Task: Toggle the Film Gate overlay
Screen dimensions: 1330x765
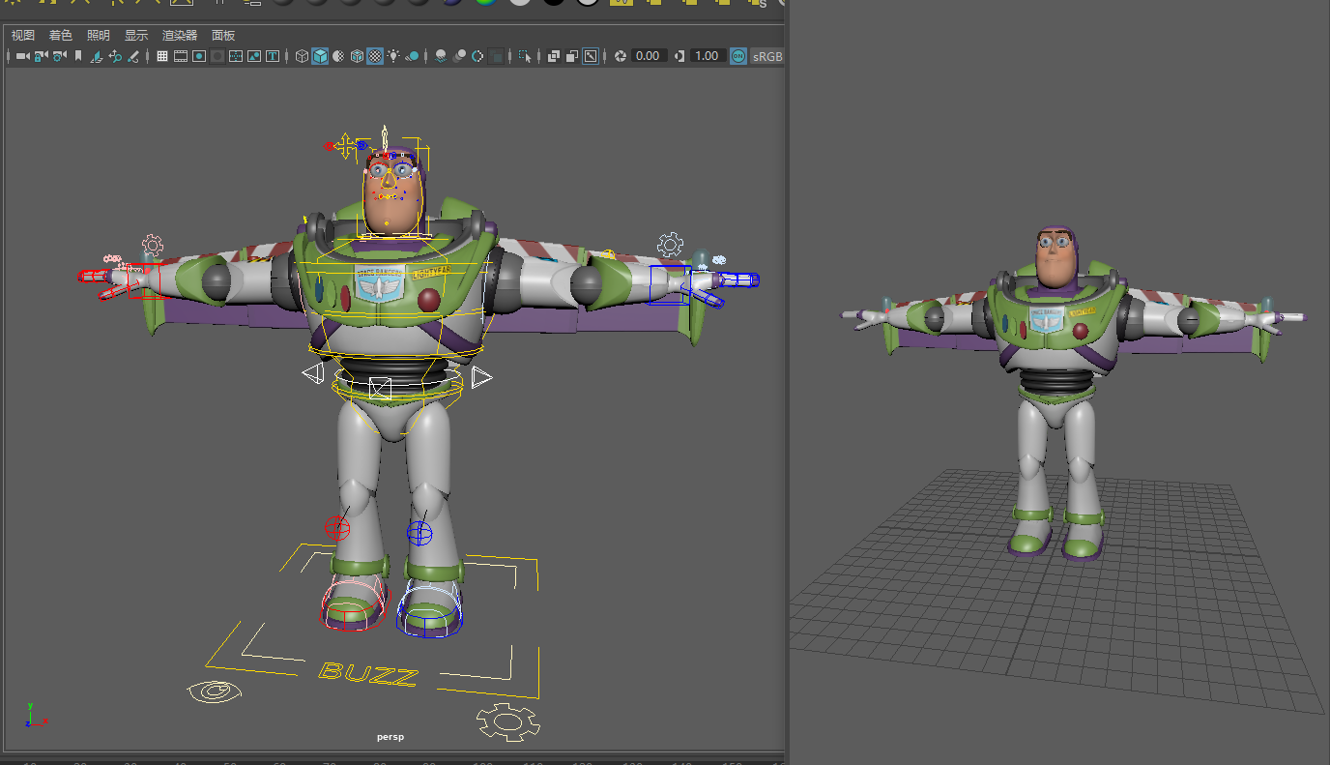Action: point(181,56)
